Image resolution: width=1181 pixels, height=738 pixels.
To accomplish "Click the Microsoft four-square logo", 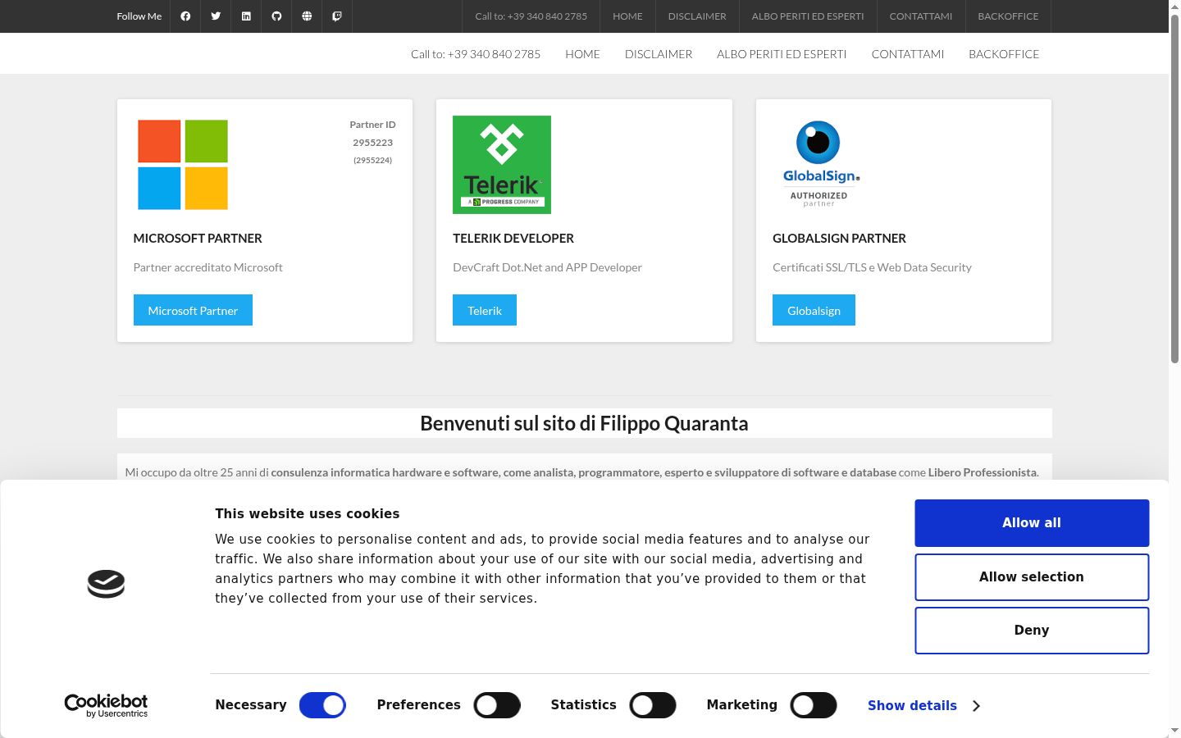I will point(183,165).
